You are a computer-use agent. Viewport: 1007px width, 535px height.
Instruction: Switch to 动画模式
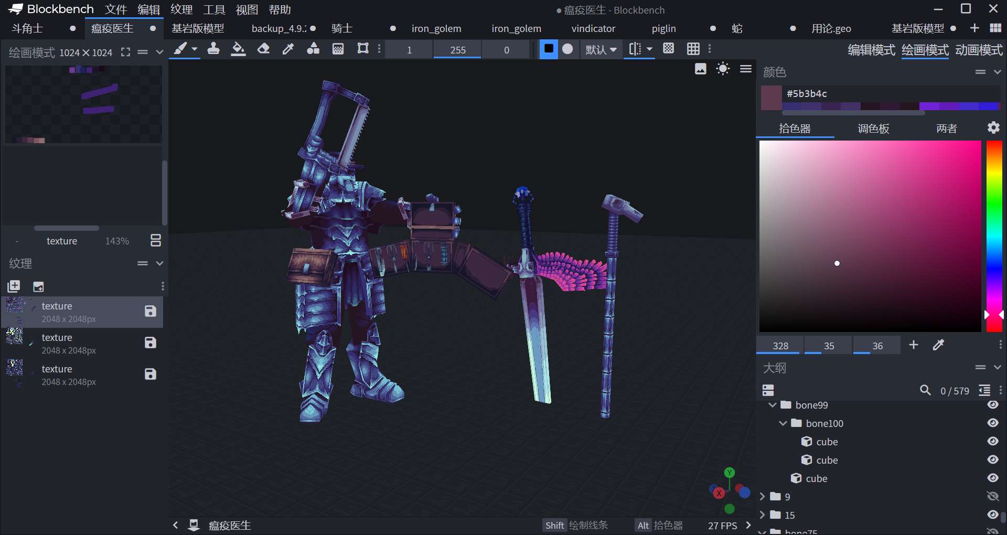(x=979, y=50)
